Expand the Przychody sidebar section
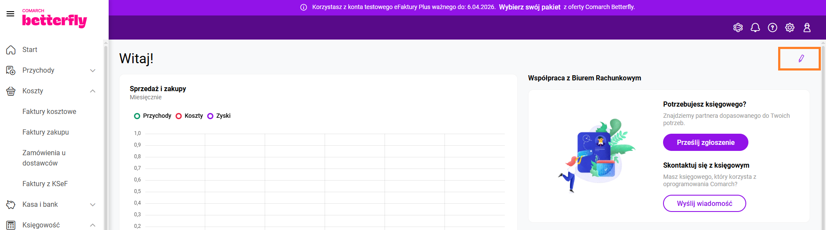The width and height of the screenshot is (826, 230). coord(93,71)
